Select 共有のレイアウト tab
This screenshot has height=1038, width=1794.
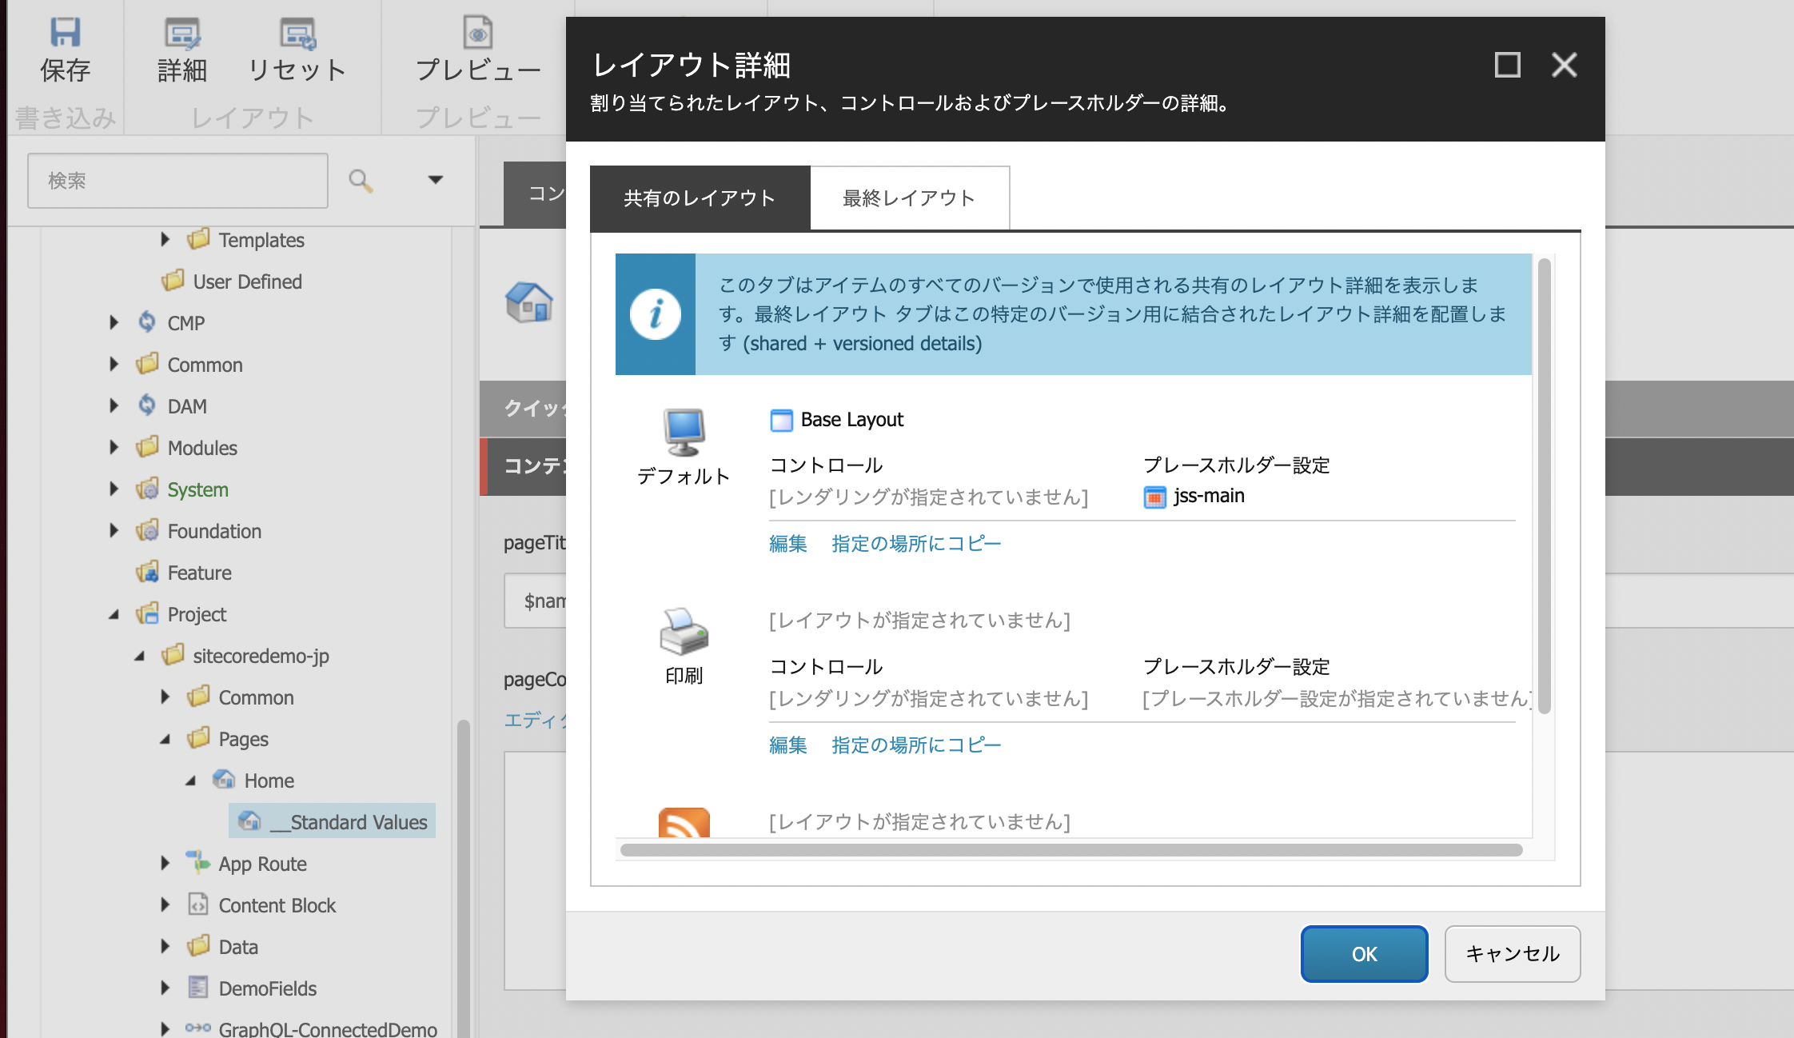coord(699,197)
